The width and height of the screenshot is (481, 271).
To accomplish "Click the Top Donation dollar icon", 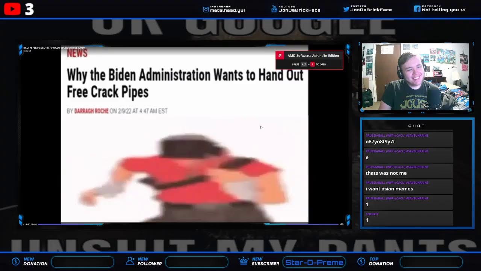I will [361, 261].
